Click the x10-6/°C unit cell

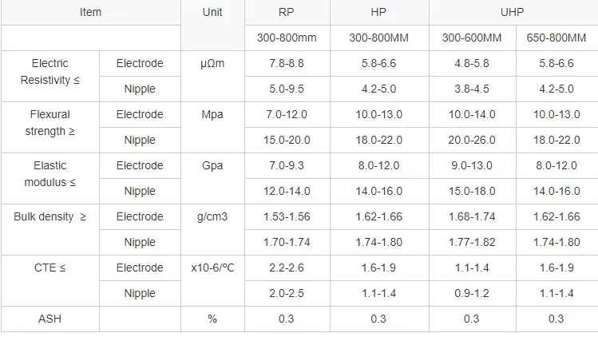pyautogui.click(x=212, y=268)
